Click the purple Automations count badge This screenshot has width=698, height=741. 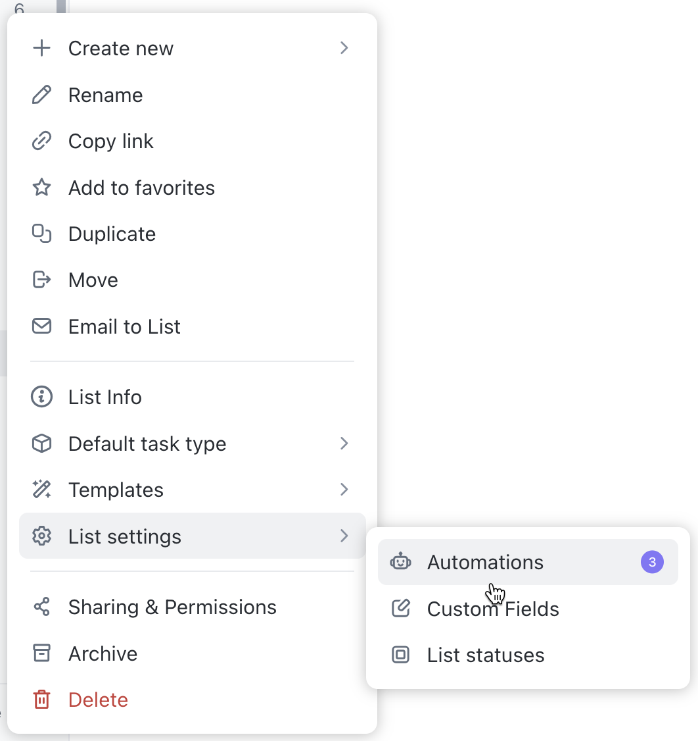tap(652, 562)
